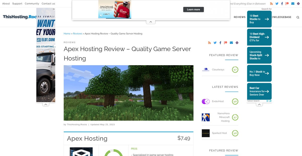Click the $7.49 price text
Screen dimensions: 302x156
click(184, 138)
